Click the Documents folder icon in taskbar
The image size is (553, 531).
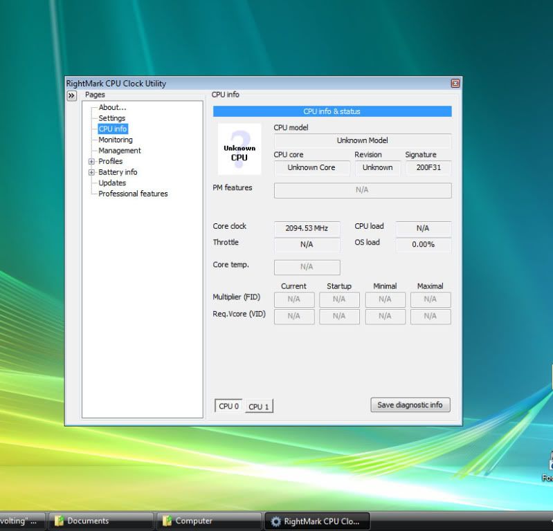(x=60, y=521)
